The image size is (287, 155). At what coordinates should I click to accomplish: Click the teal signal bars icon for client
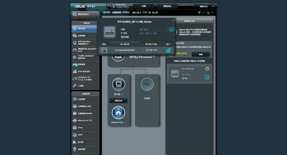(168, 50)
